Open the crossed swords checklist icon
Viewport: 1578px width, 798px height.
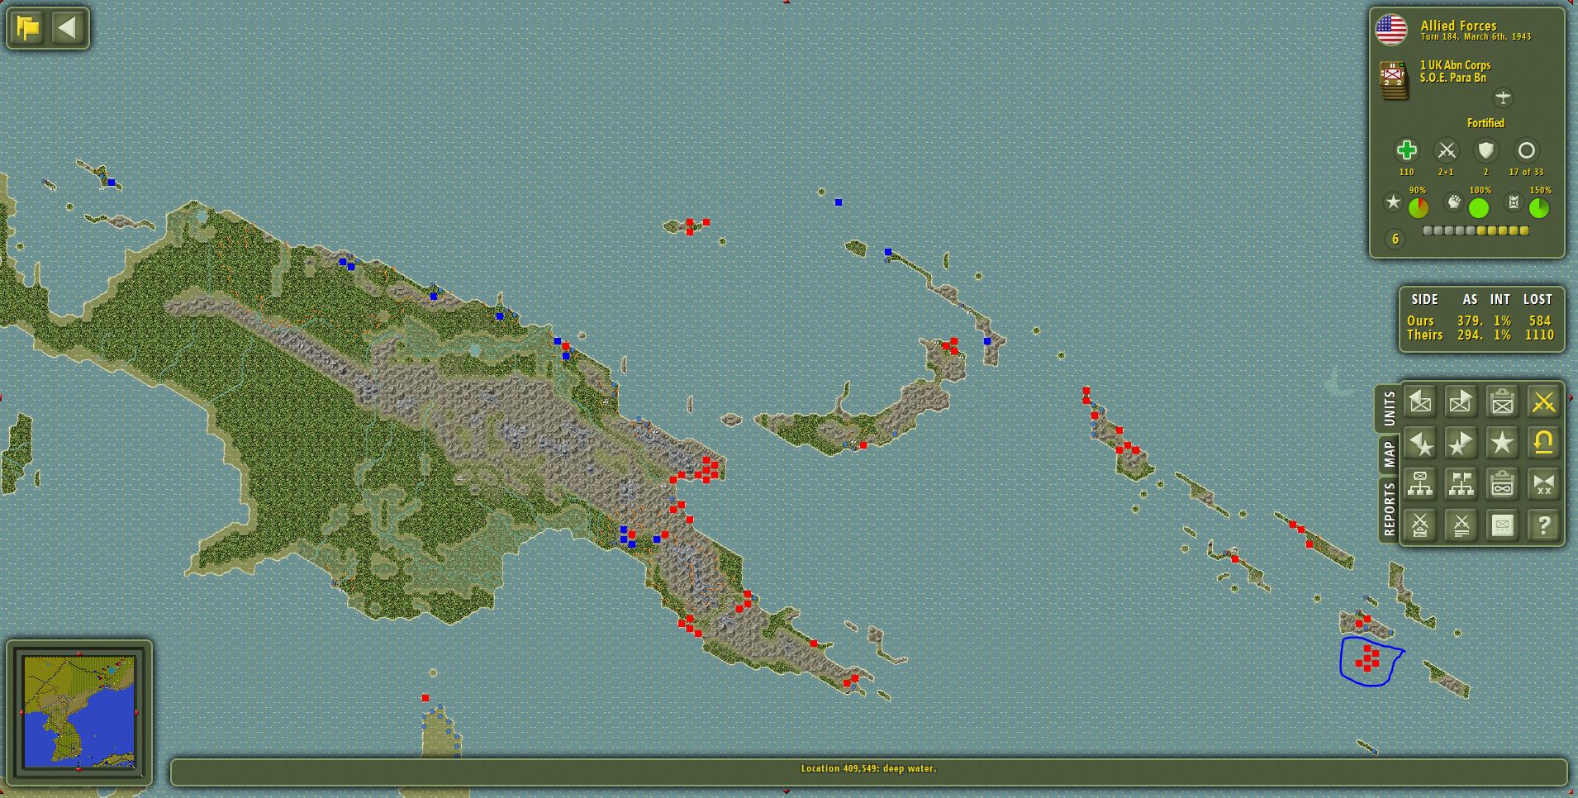(x=1420, y=525)
